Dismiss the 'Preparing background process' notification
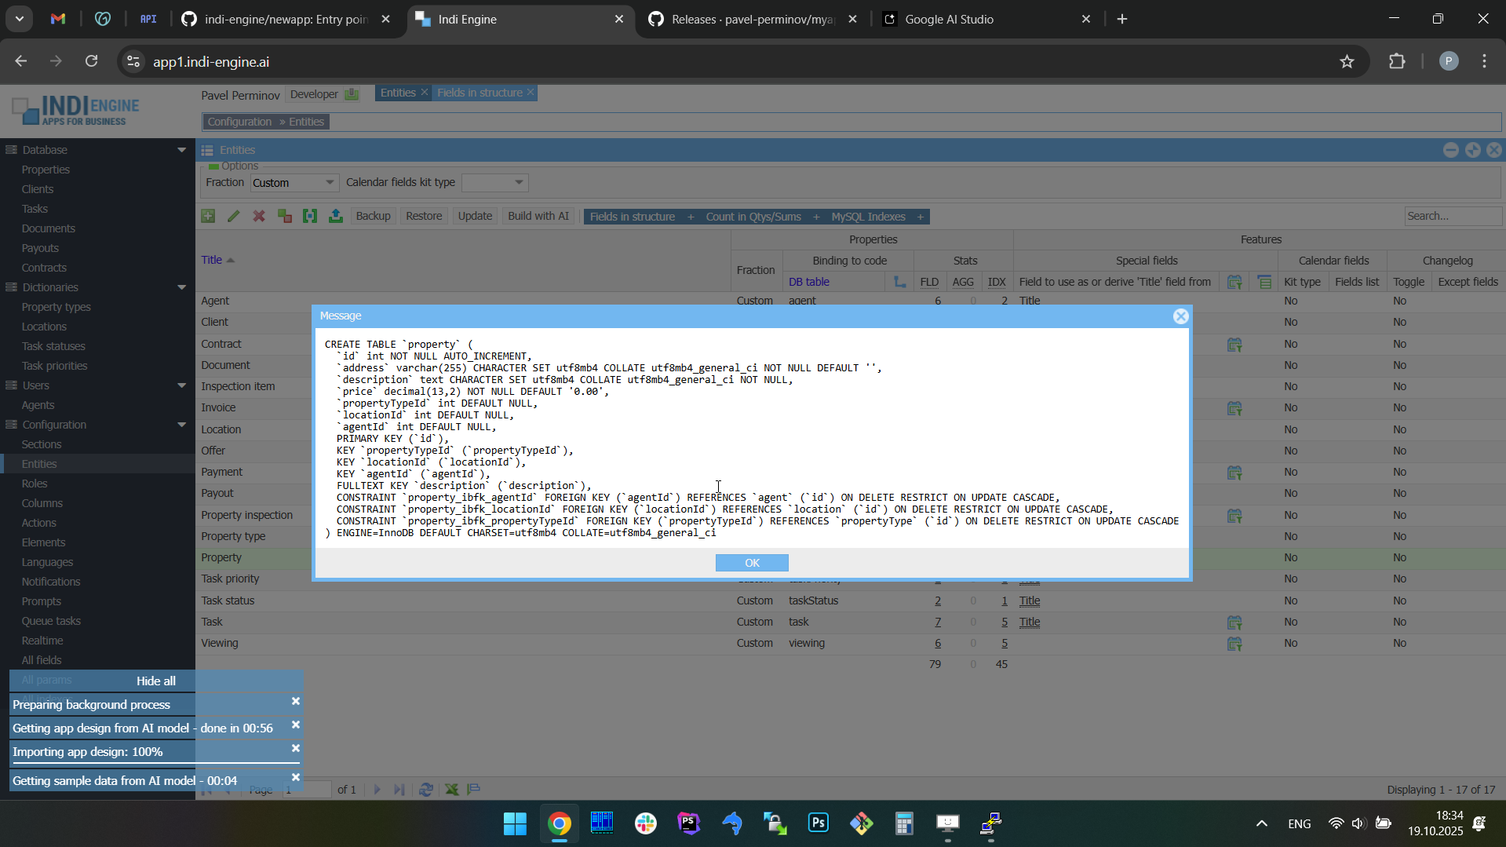The image size is (1506, 847). (296, 702)
